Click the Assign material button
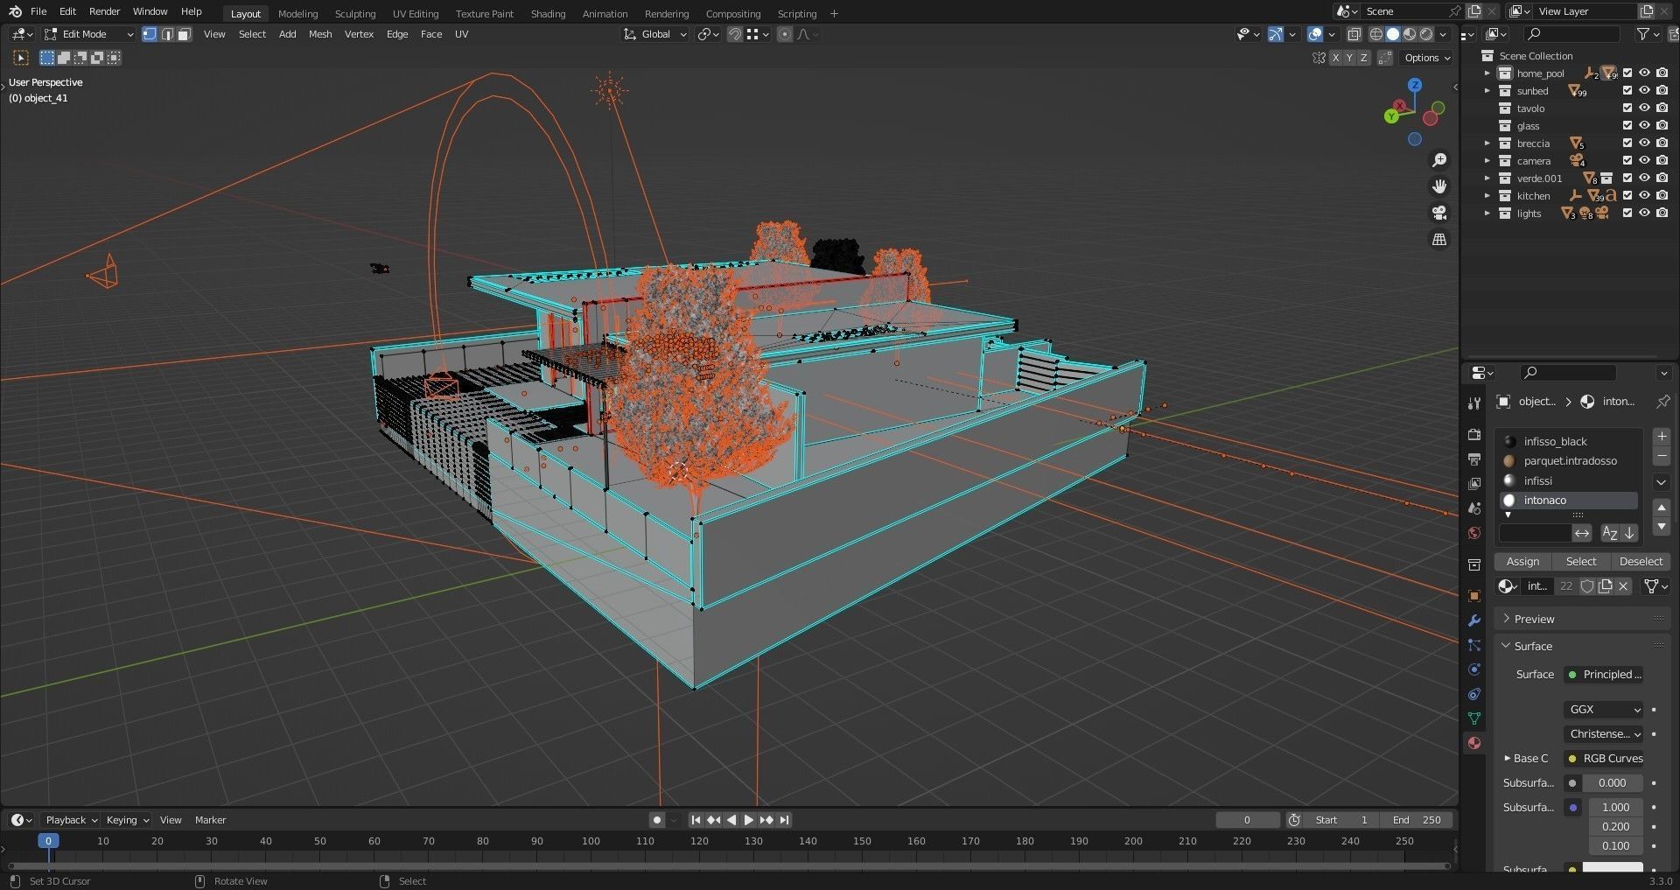1680x890 pixels. (x=1522, y=562)
